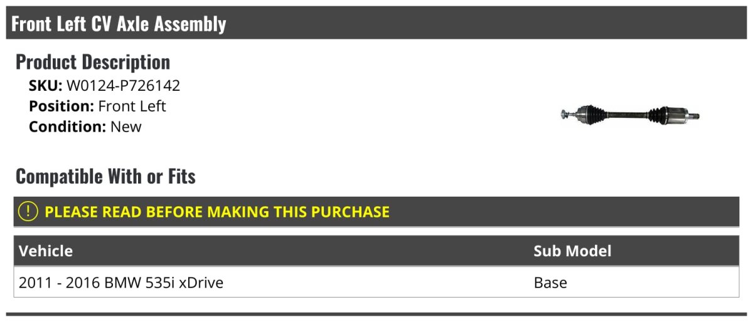Click the Position: label

[x=61, y=106]
